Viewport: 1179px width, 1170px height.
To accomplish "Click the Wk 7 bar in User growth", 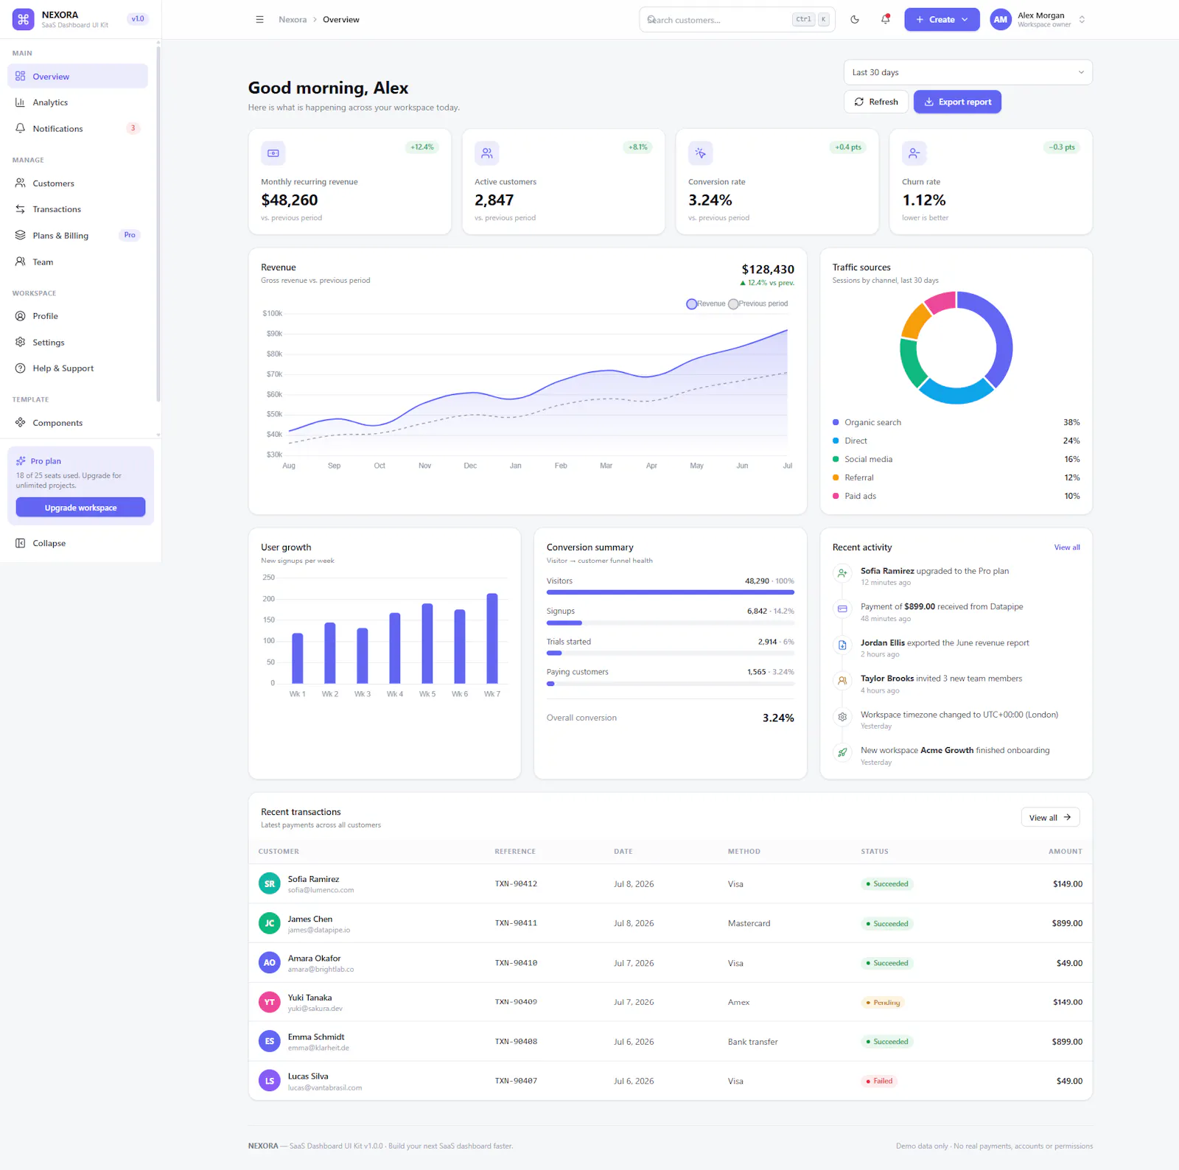I will 492,638.
